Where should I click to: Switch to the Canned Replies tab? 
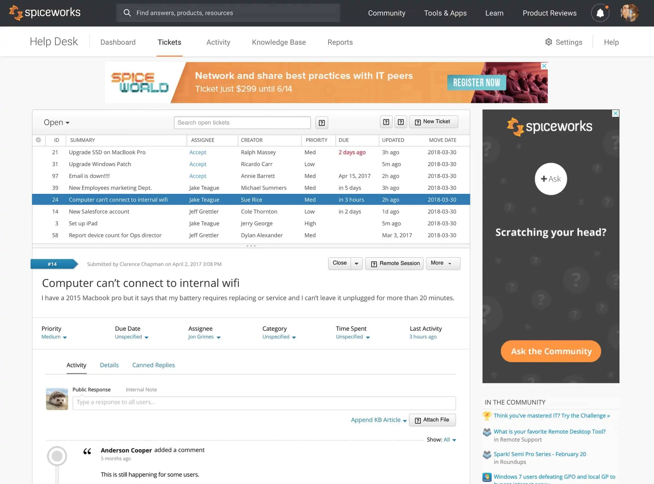(153, 365)
